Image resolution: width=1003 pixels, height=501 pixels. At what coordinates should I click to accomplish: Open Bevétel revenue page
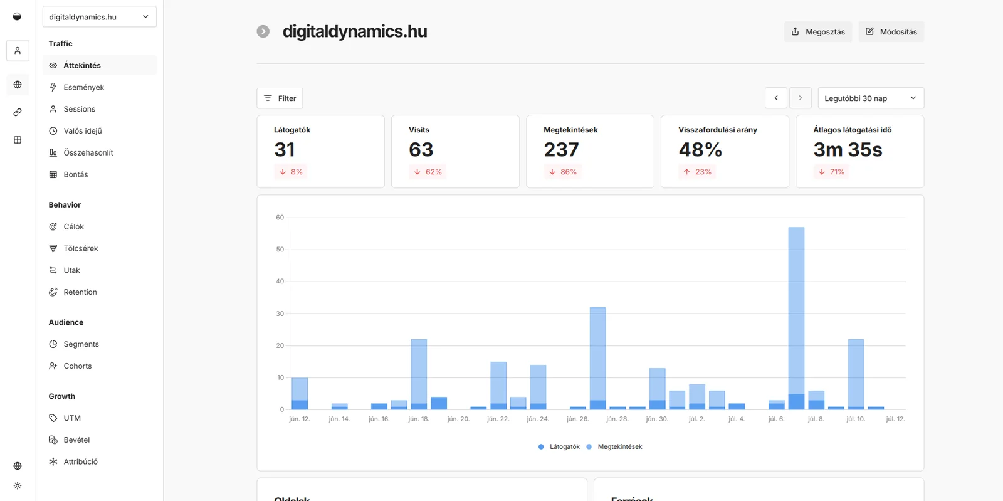[100, 440]
